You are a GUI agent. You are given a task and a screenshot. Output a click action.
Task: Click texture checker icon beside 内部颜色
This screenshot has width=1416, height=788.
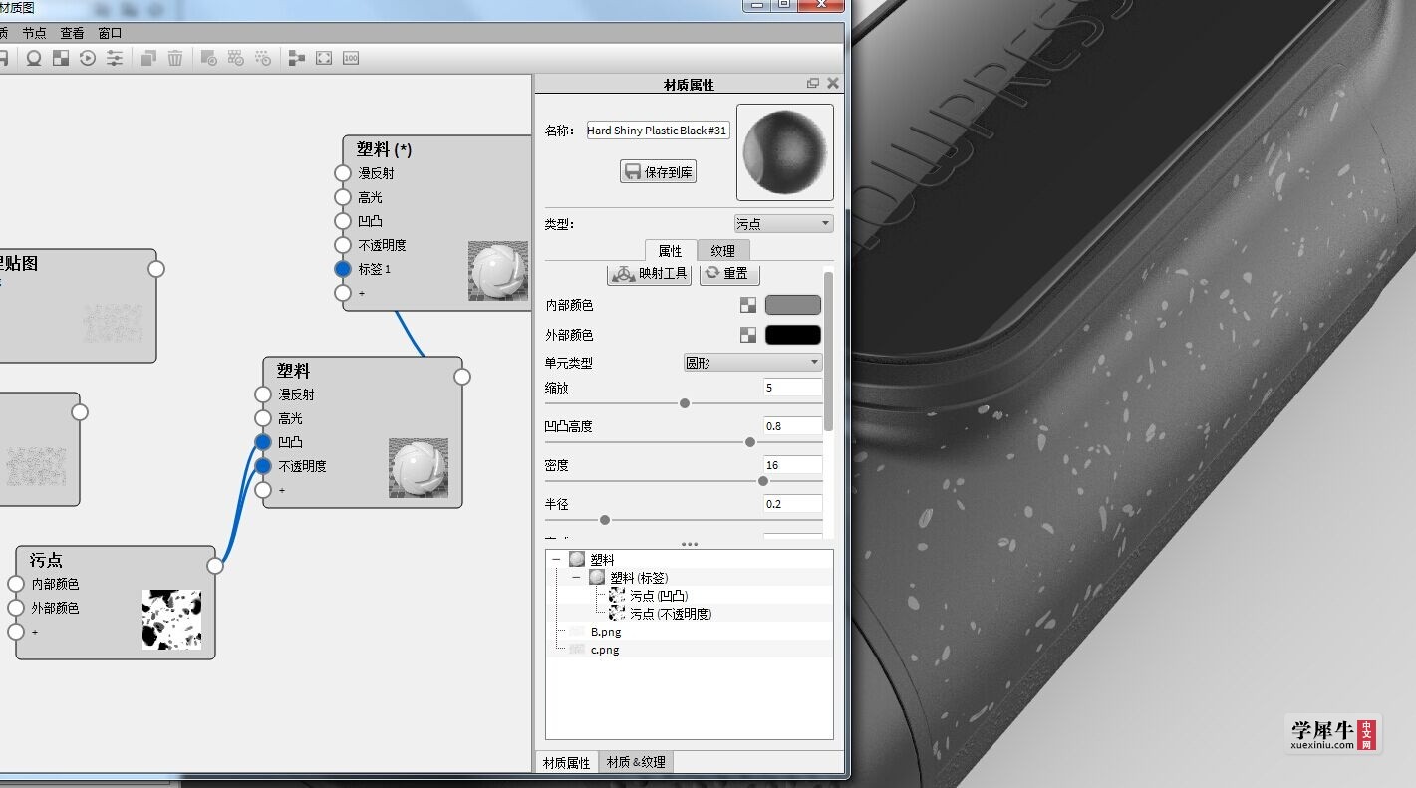click(747, 306)
